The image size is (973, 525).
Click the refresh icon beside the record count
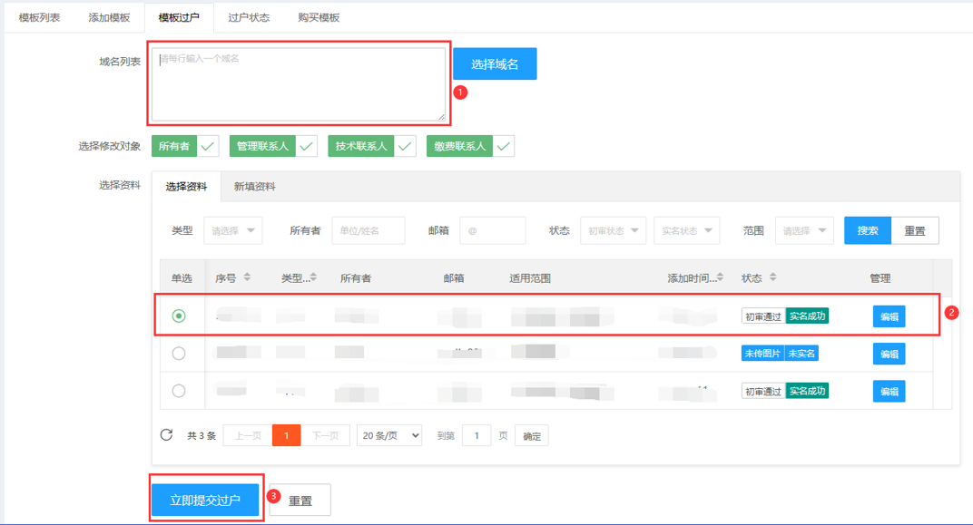click(x=166, y=435)
